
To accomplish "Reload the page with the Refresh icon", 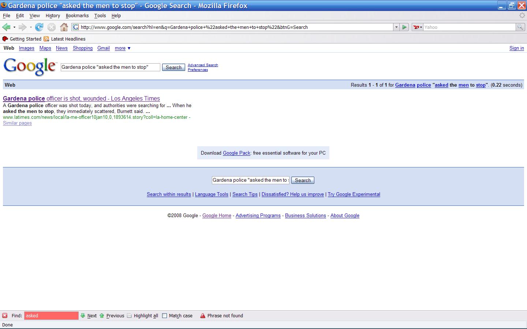I will click(x=39, y=27).
